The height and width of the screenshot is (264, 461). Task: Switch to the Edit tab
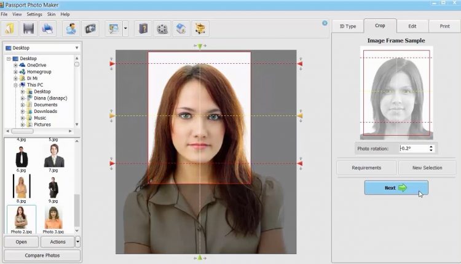click(x=412, y=26)
